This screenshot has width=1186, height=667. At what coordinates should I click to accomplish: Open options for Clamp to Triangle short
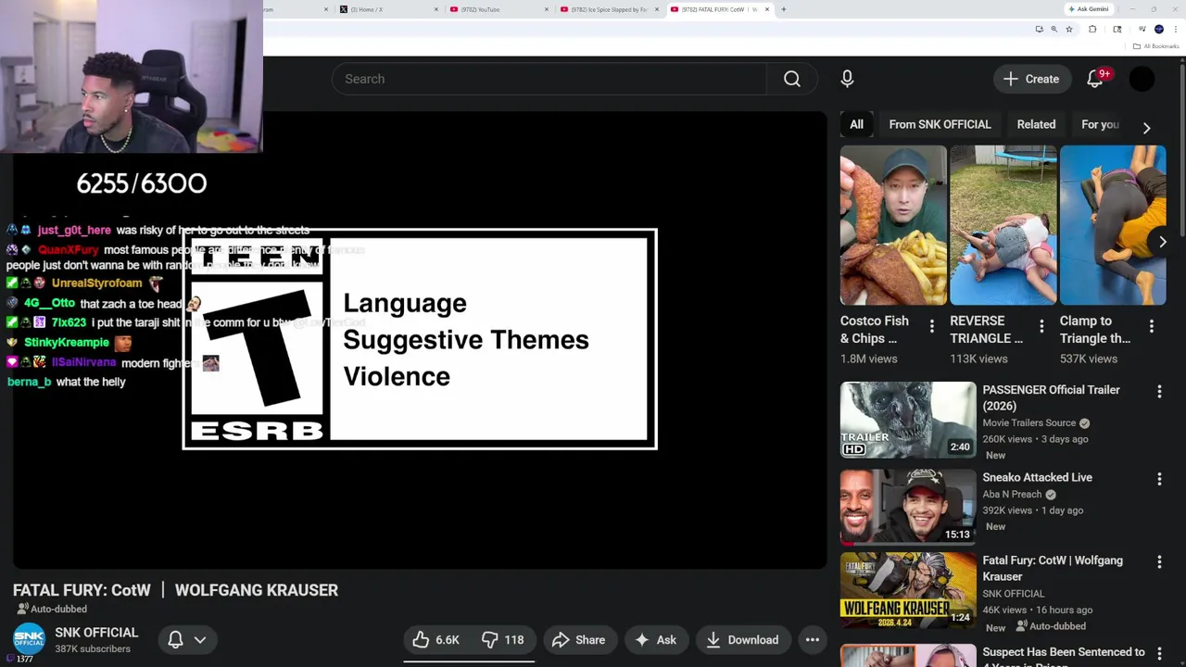click(x=1151, y=326)
